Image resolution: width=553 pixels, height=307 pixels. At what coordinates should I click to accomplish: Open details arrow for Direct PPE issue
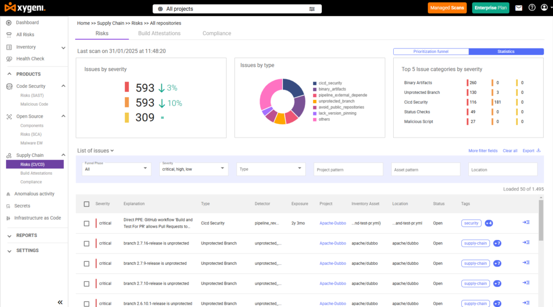click(526, 222)
